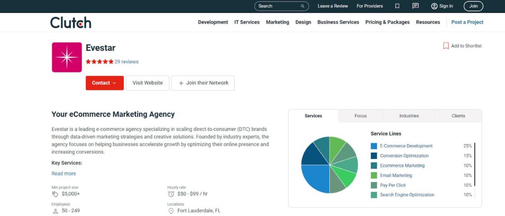Open the messages chat icon

pos(415,6)
